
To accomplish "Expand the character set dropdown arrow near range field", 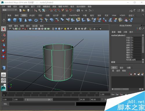I will [102, 99].
